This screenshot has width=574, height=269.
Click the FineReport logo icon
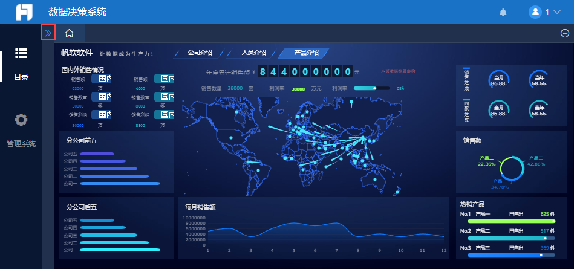[x=24, y=12]
